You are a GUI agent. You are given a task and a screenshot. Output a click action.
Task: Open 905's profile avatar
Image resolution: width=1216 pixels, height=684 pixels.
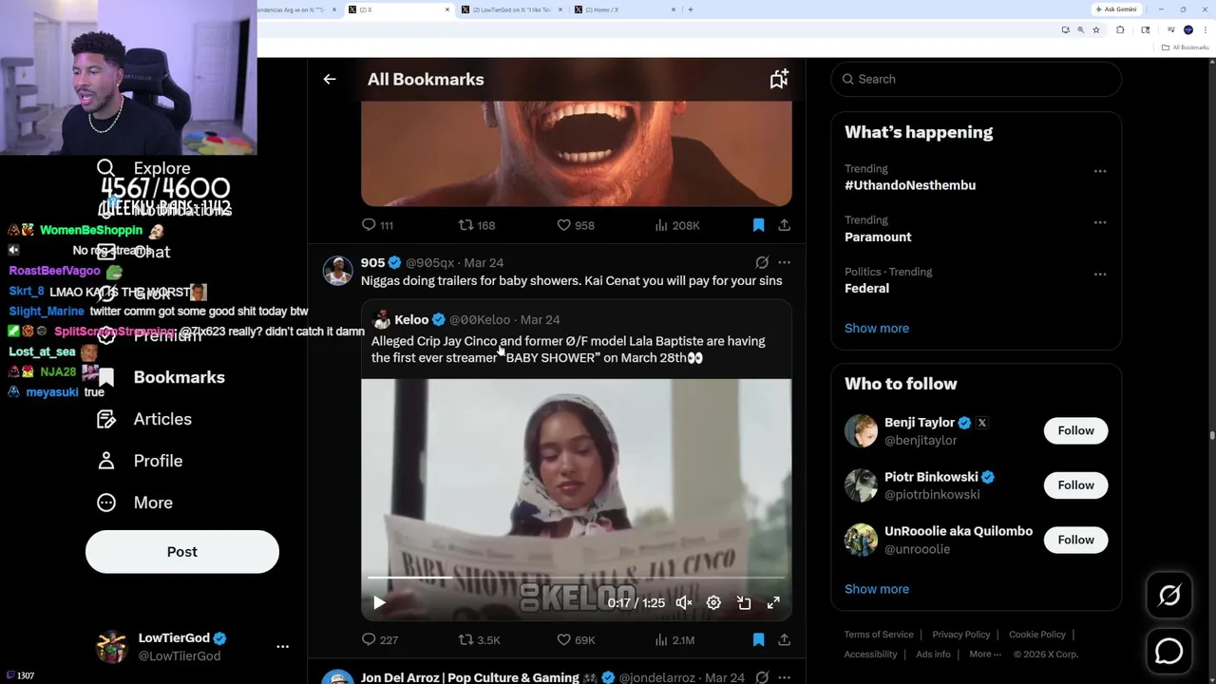click(x=337, y=270)
